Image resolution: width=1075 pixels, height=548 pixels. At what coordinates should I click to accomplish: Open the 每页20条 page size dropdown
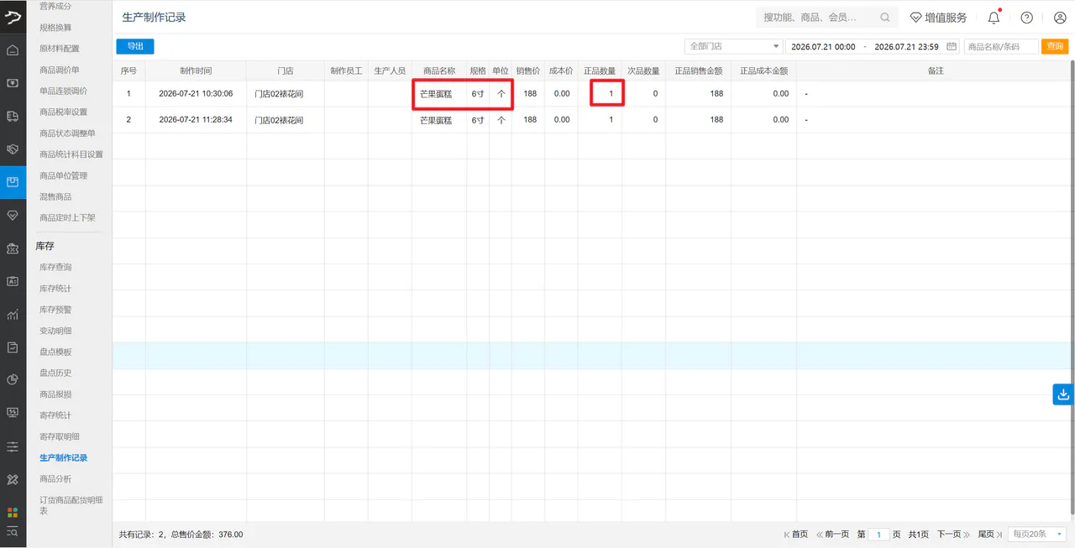coord(1038,535)
